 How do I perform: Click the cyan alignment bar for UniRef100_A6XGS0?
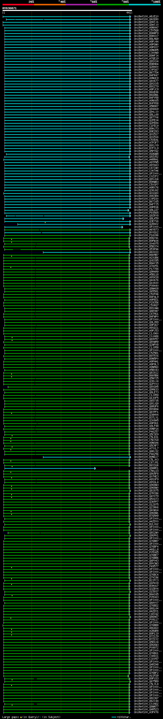tap(87, 252)
